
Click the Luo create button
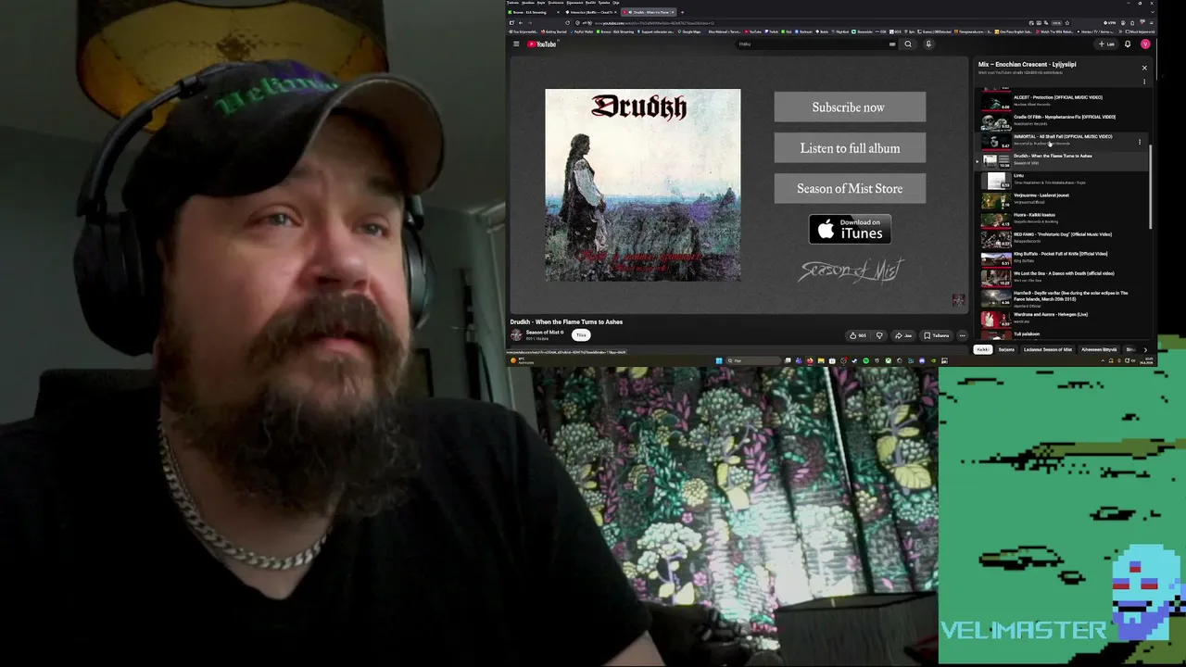1107,44
